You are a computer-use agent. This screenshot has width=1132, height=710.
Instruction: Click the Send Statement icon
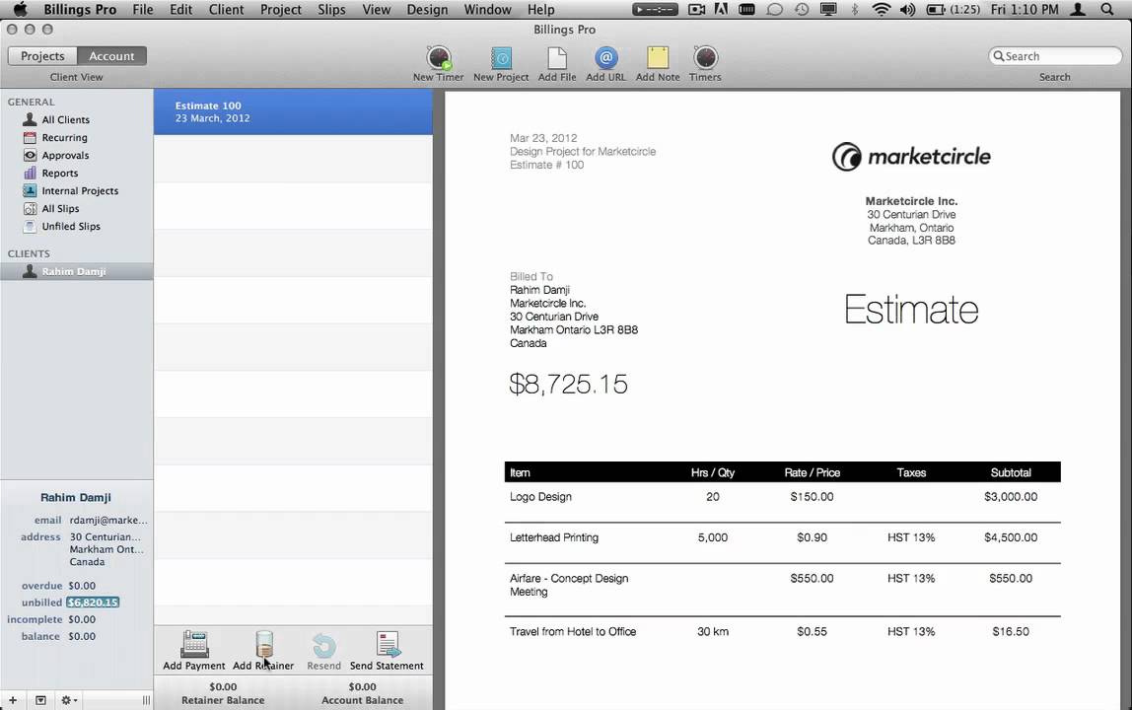(x=388, y=644)
